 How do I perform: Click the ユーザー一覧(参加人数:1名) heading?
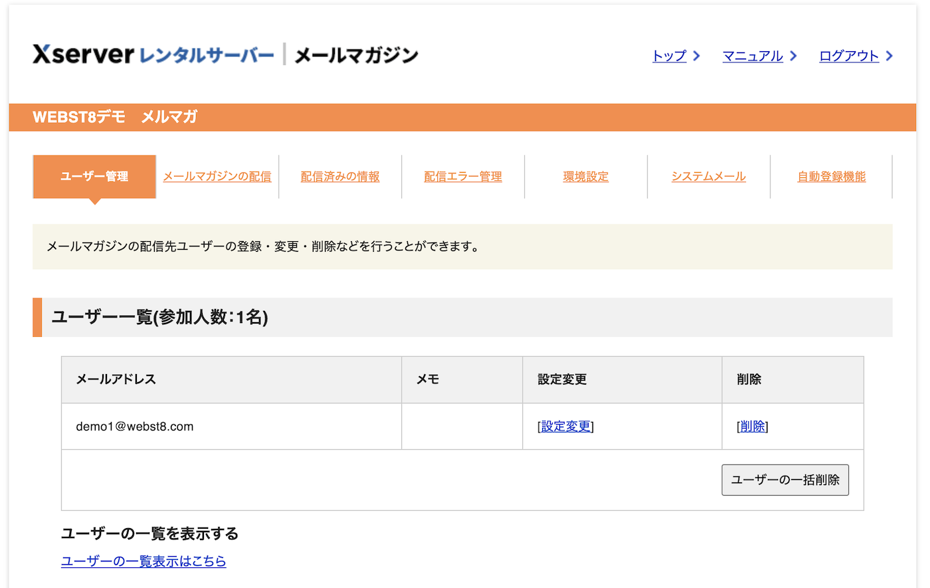click(x=160, y=317)
